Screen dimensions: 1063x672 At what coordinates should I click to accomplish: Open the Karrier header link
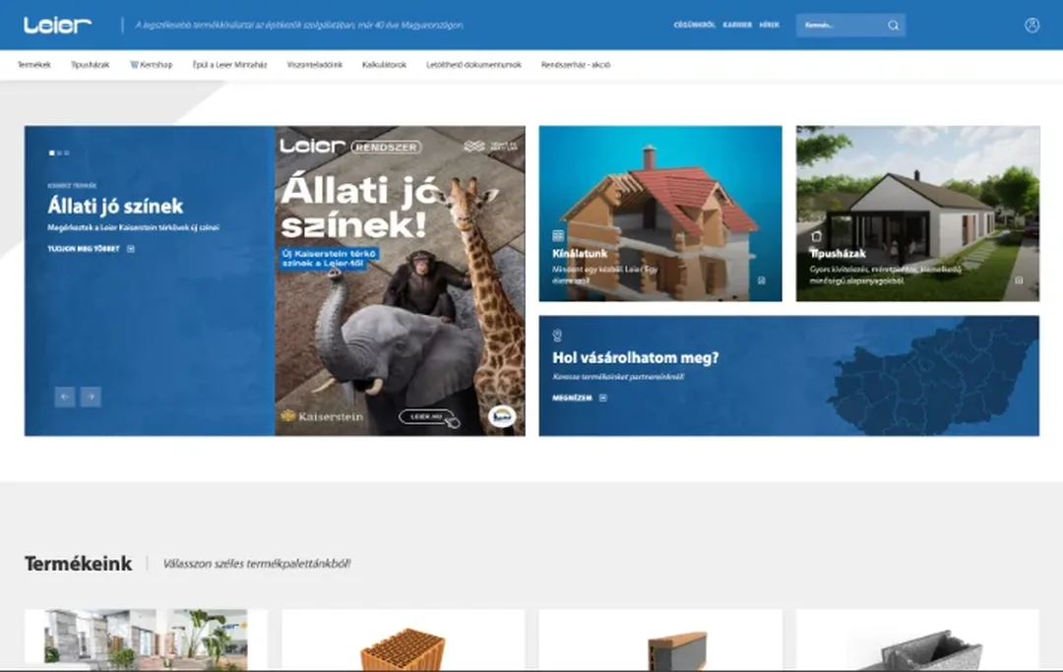click(x=737, y=25)
